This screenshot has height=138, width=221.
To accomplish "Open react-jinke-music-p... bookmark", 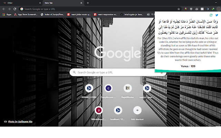I will click(79, 14).
